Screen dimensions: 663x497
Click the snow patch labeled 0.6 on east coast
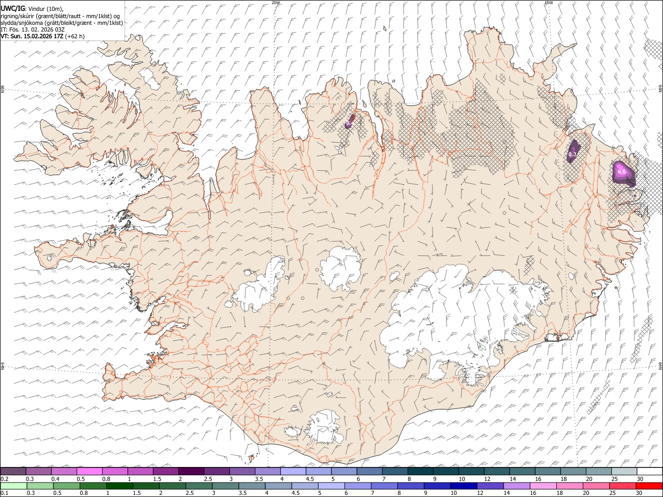(x=623, y=173)
